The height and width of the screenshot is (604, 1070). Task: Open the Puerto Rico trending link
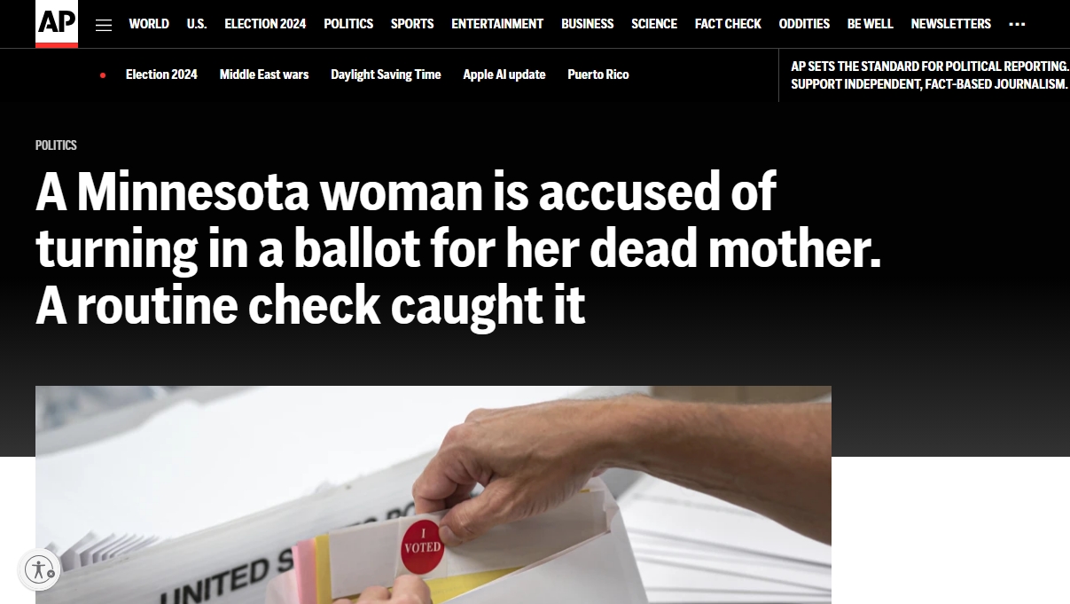(x=598, y=75)
